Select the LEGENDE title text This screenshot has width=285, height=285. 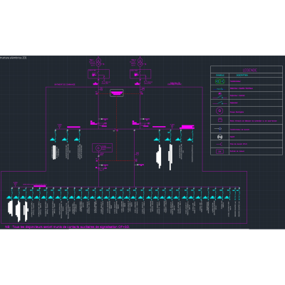point(249,70)
